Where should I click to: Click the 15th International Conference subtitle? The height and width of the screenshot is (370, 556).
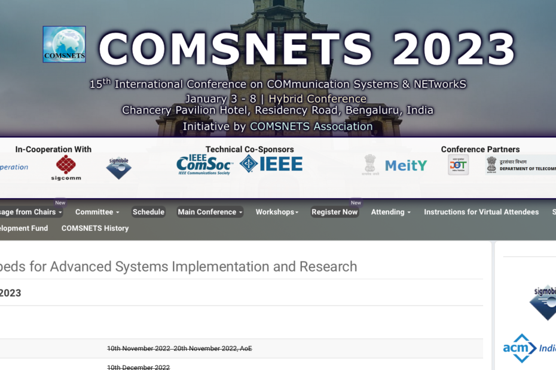(277, 84)
